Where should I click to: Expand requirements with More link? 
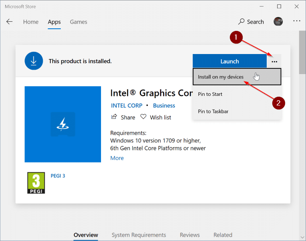coord(117,158)
